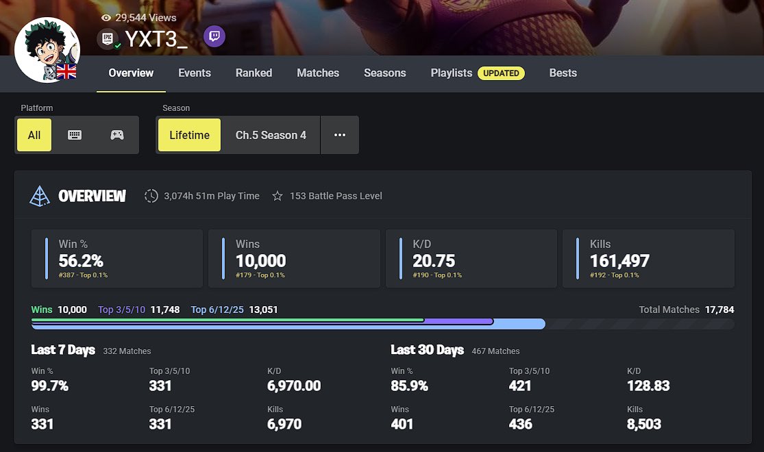Open the Ranked tab
This screenshot has width=764, height=452.
pyautogui.click(x=254, y=73)
